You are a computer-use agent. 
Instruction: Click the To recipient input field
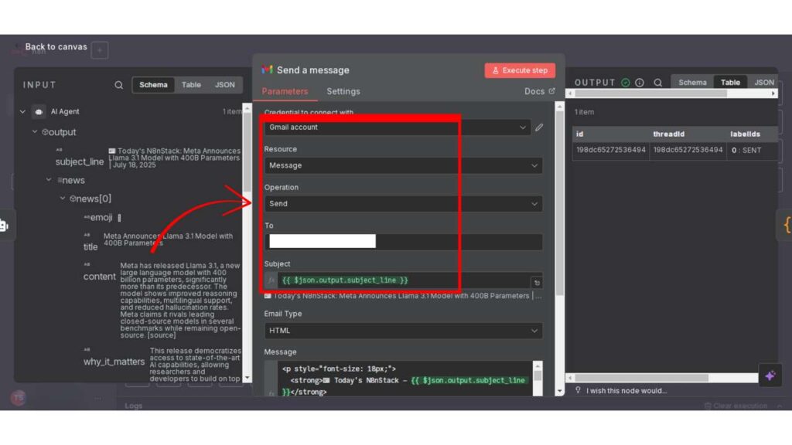pyautogui.click(x=402, y=242)
